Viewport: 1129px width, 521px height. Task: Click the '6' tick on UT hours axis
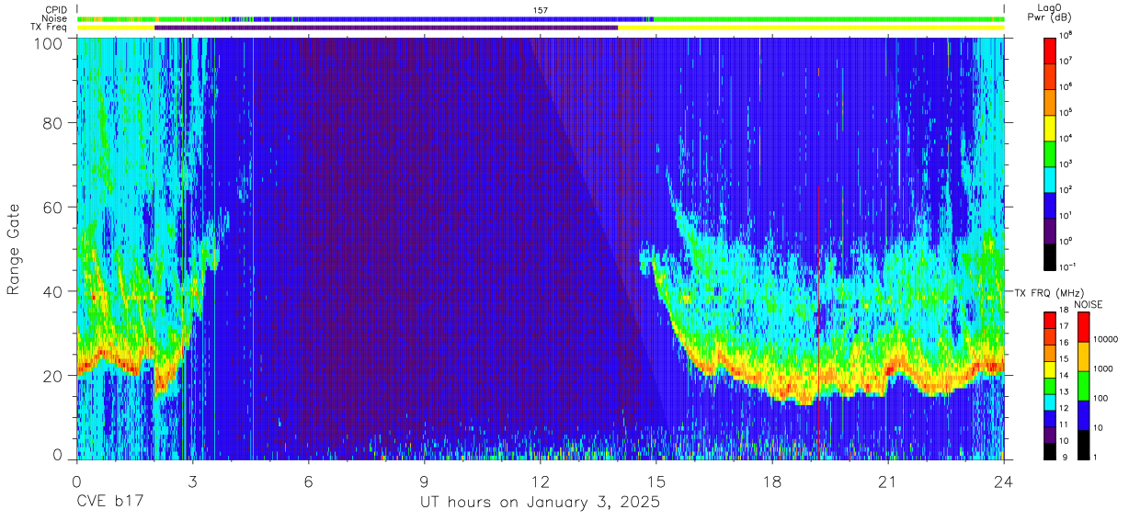click(308, 481)
